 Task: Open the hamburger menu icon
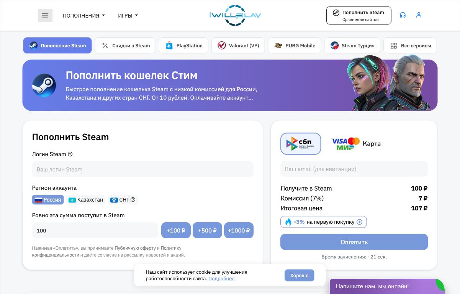coord(45,15)
